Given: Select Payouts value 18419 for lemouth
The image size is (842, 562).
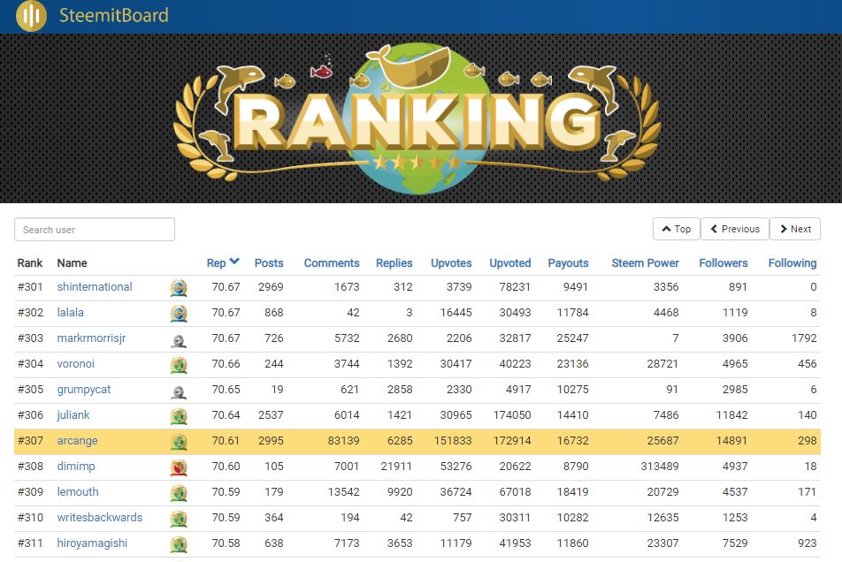Looking at the screenshot, I should (x=572, y=492).
